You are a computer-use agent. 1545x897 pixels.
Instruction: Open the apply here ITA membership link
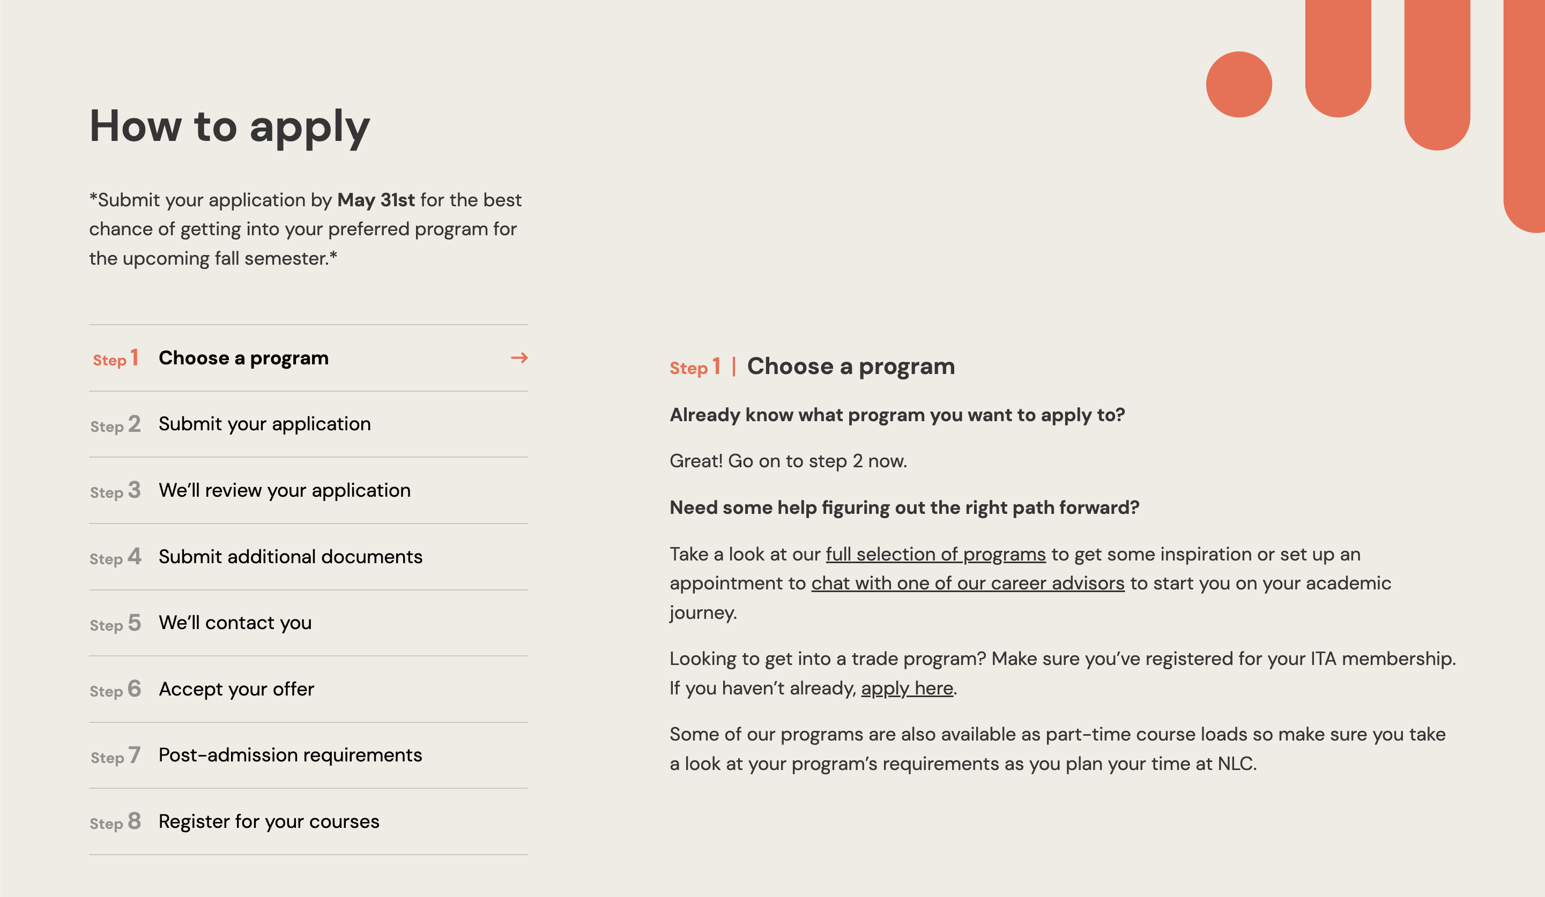(907, 689)
